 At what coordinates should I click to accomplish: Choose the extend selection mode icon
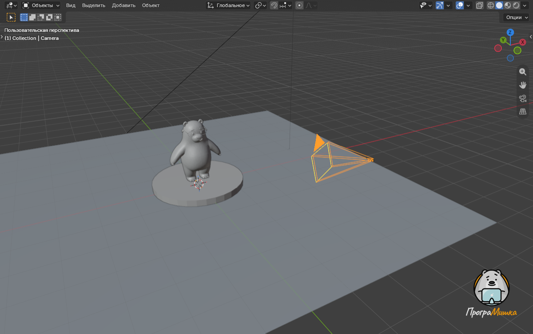point(32,17)
